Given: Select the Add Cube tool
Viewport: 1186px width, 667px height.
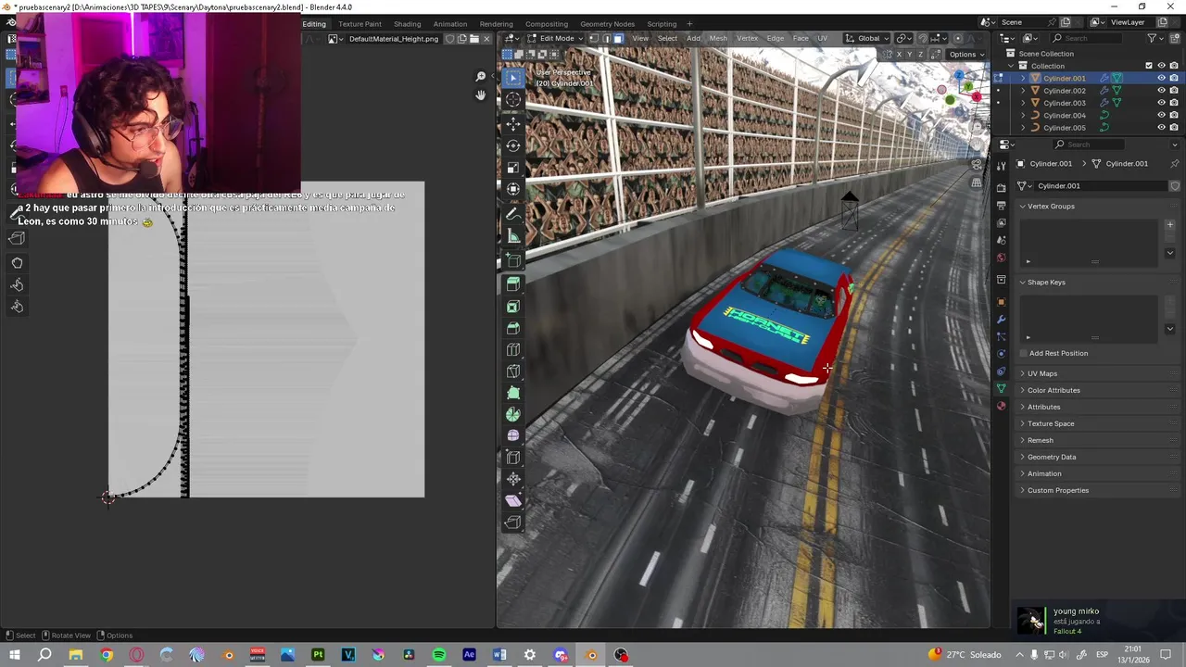Looking at the screenshot, I should 513,260.
